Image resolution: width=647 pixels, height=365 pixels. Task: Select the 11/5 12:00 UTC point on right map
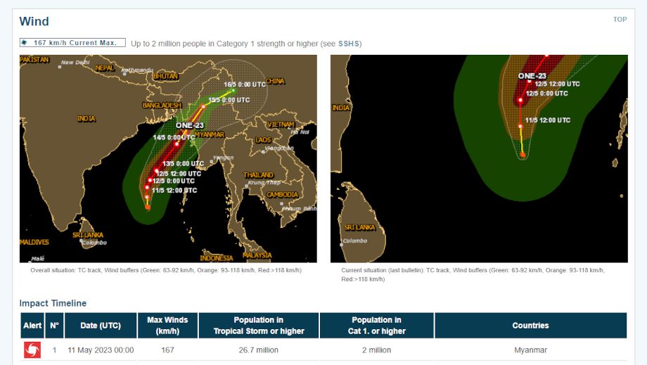[x=520, y=125]
